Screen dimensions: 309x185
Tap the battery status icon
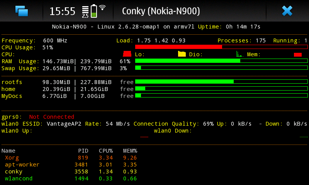click(x=93, y=11)
